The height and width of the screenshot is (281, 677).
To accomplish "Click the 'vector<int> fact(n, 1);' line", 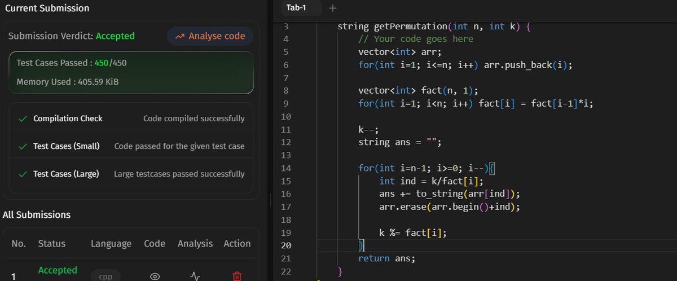I will [x=418, y=91].
